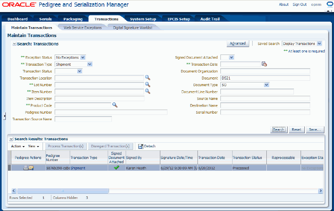Select the Maintain Transactions subtab

pyautogui.click(x=32, y=27)
